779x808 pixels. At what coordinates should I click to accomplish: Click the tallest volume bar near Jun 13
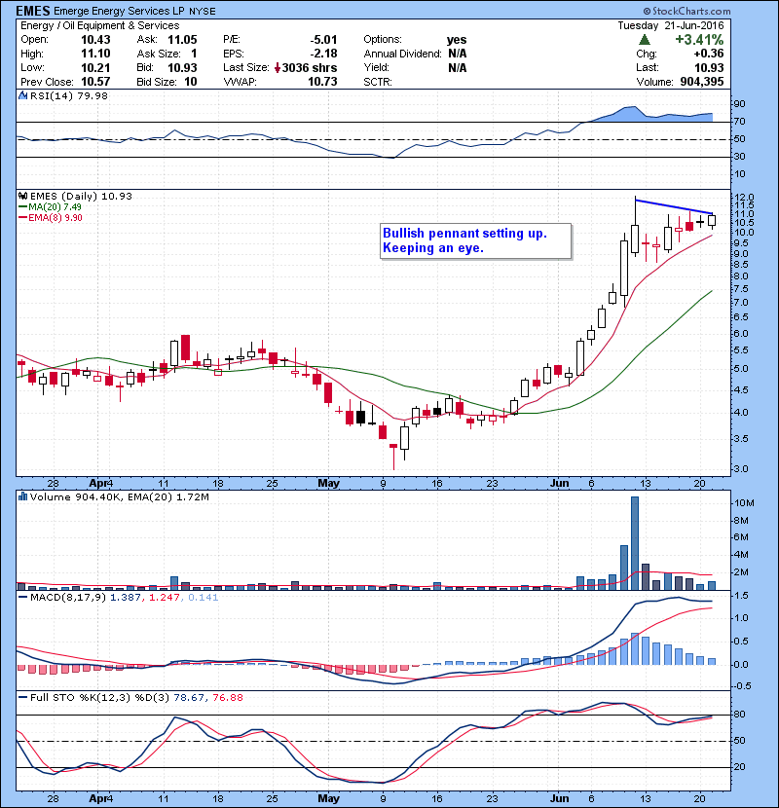tap(635, 543)
